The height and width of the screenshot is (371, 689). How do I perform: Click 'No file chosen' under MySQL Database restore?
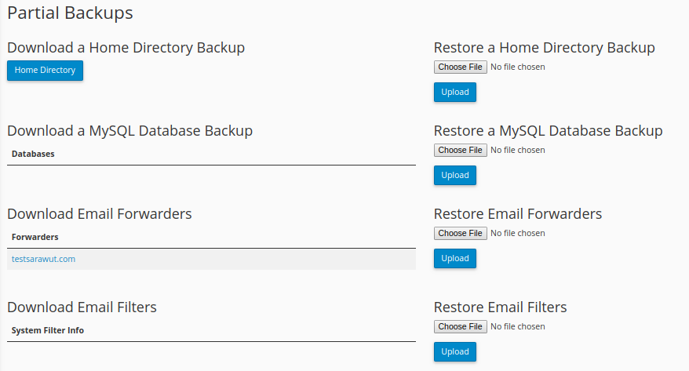pyautogui.click(x=517, y=151)
